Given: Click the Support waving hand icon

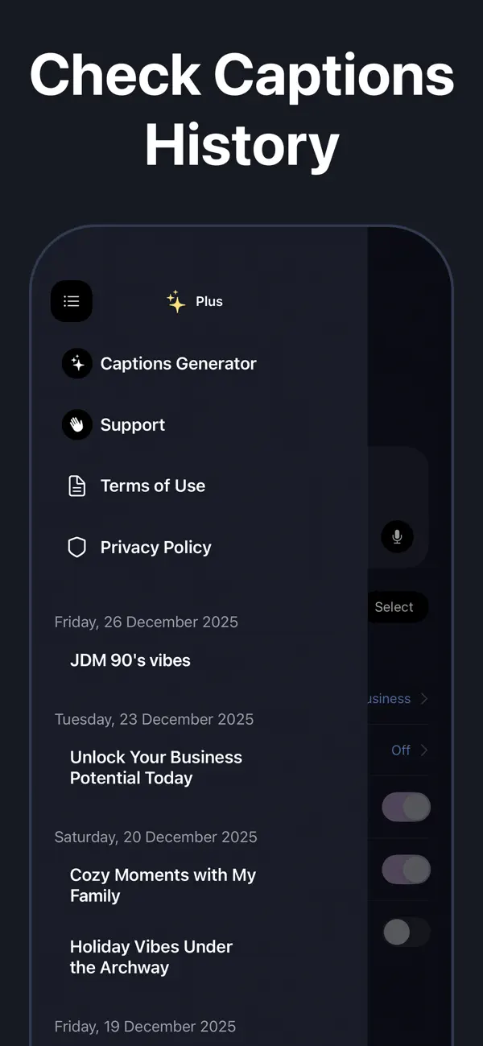Looking at the screenshot, I should point(77,425).
